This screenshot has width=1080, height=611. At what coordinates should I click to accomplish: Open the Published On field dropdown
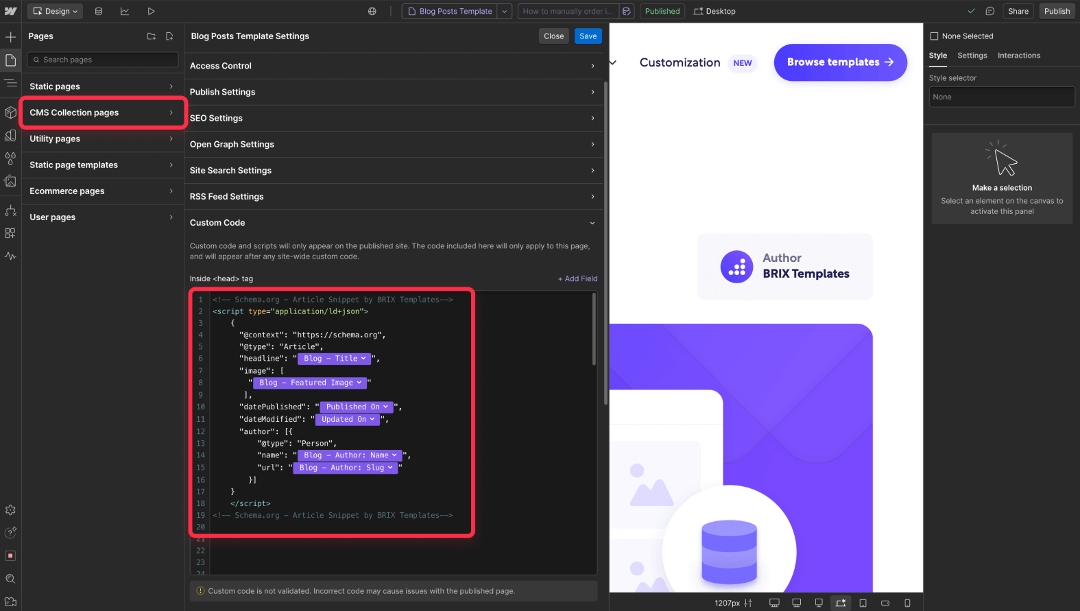[x=357, y=407]
